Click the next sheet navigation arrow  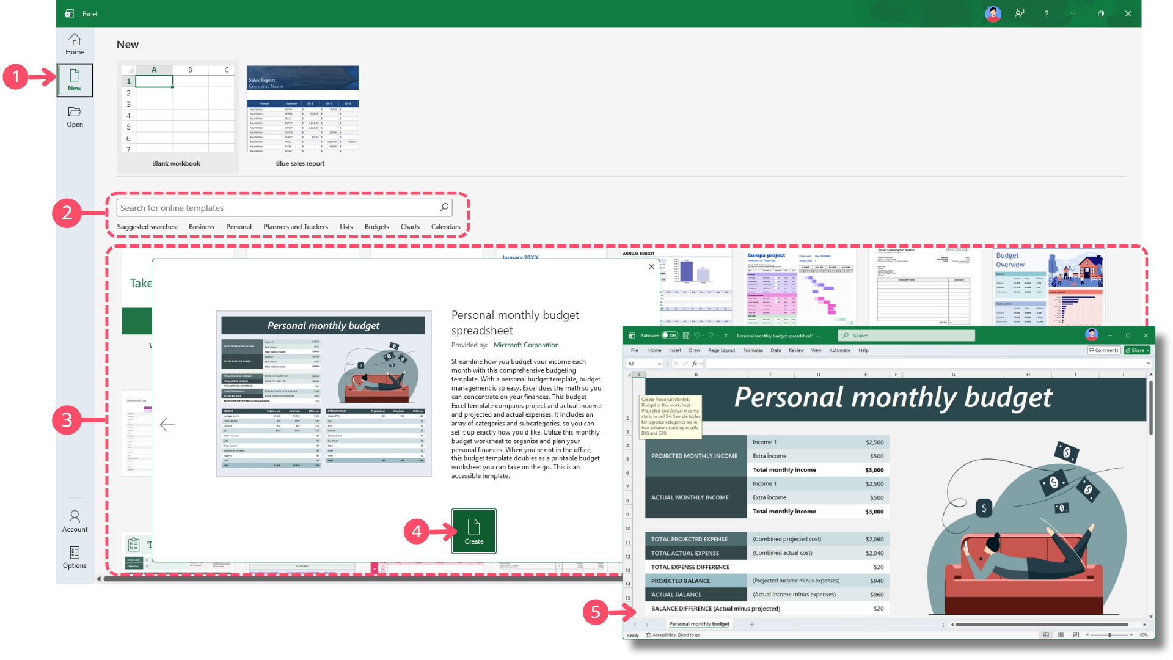point(647,625)
